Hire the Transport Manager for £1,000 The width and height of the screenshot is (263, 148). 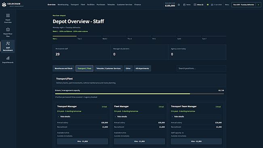82,141
